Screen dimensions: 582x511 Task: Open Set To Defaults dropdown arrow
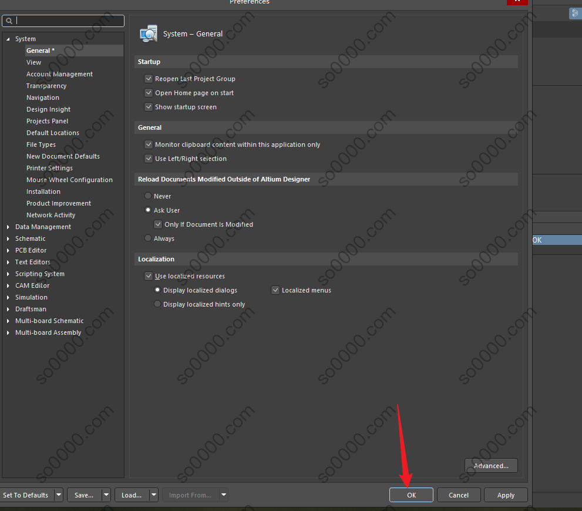(59, 495)
